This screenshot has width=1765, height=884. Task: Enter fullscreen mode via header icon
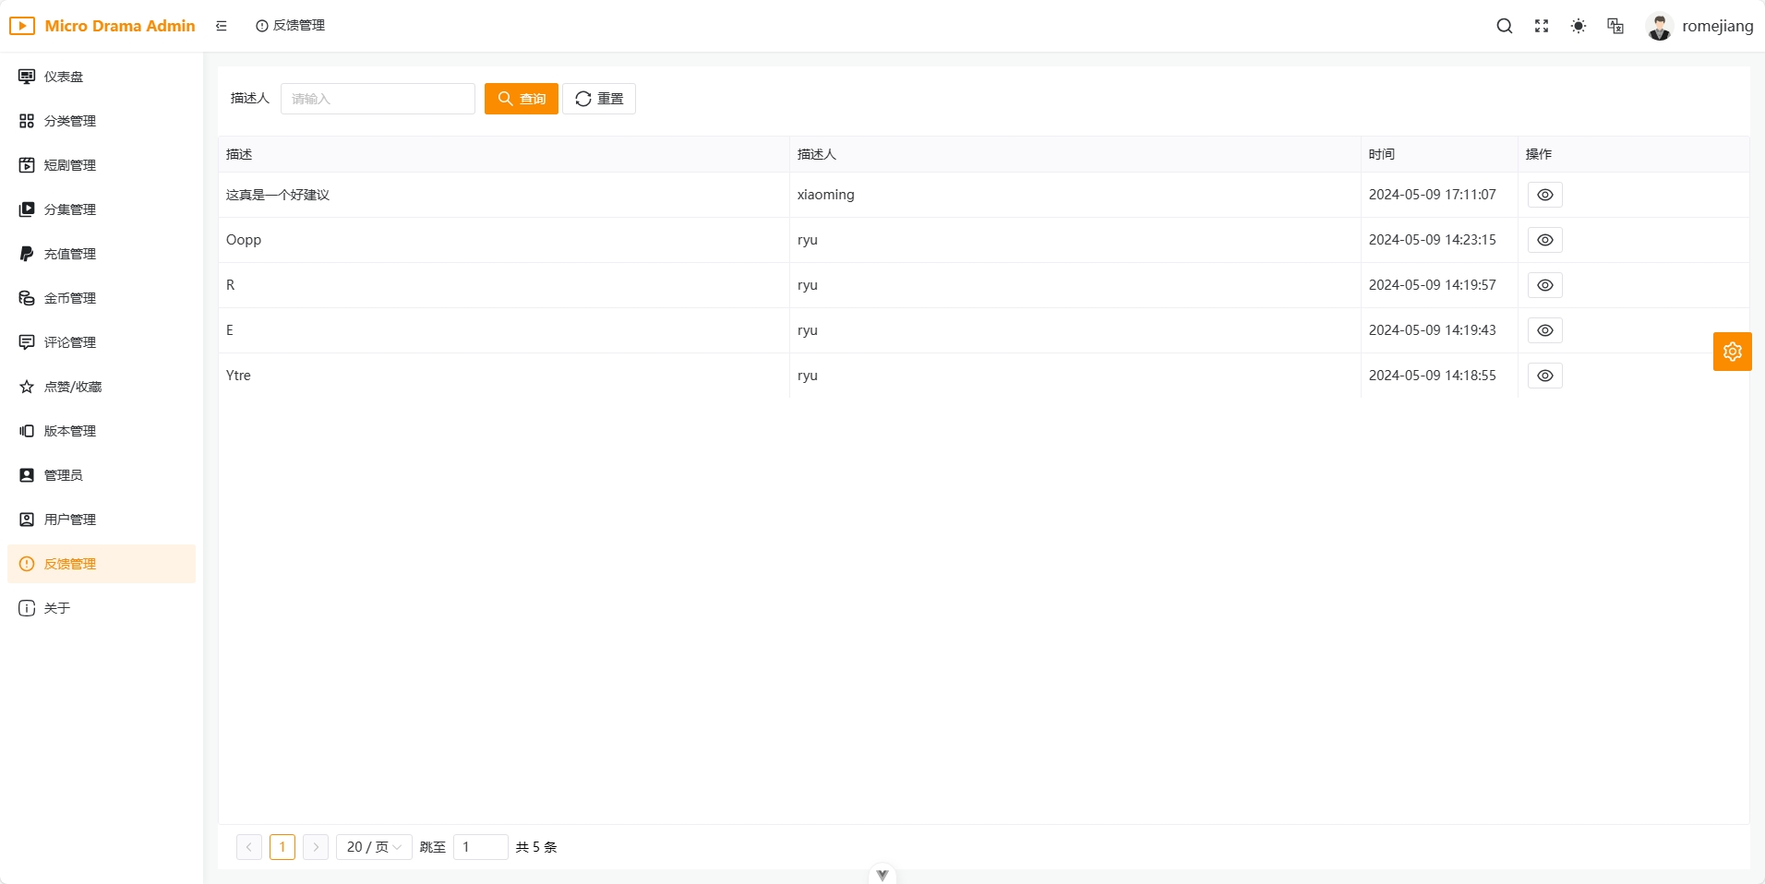[x=1542, y=26]
